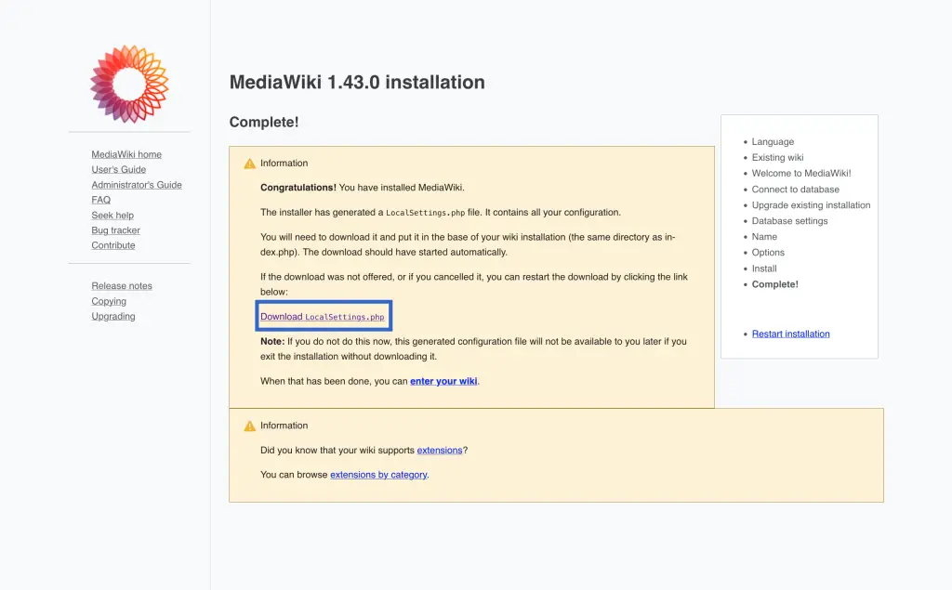Open the extensions link
This screenshot has height=590, width=952.
tap(439, 450)
